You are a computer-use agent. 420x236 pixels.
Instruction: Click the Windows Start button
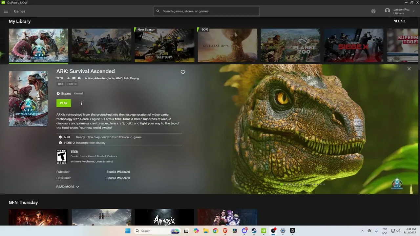[128, 231]
